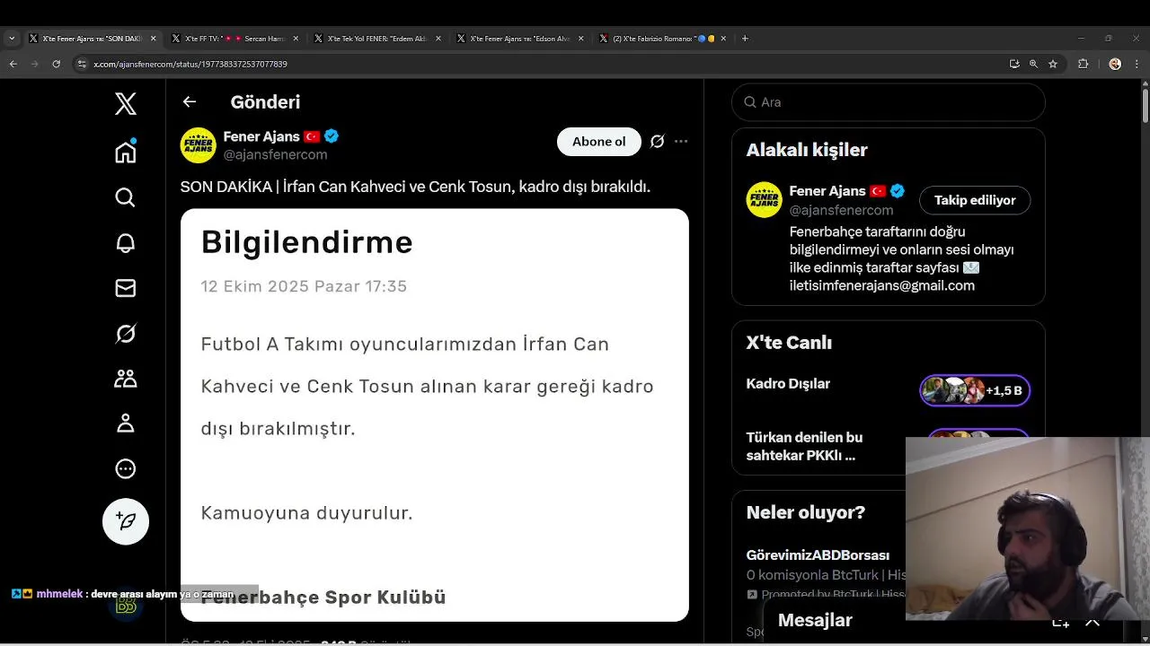
Task: Open the Messages envelope icon in sidebar
Action: (x=126, y=288)
